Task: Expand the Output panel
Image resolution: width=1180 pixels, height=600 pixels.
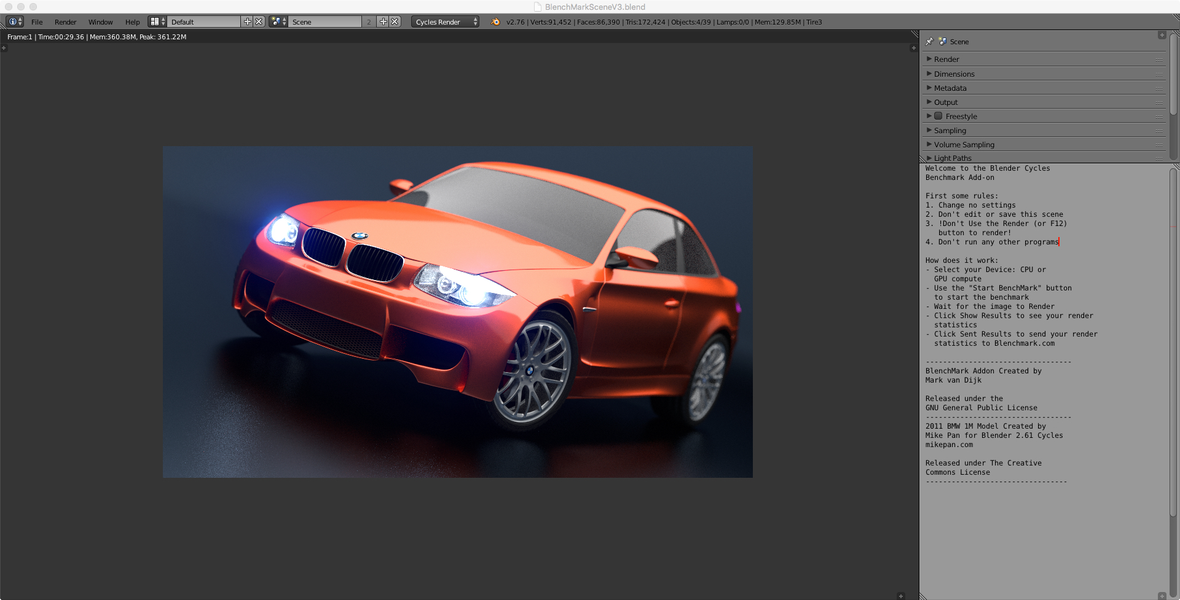Action: coord(929,102)
